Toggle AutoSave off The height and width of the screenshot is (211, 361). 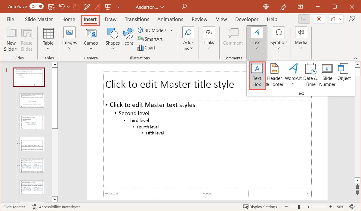(x=36, y=6)
